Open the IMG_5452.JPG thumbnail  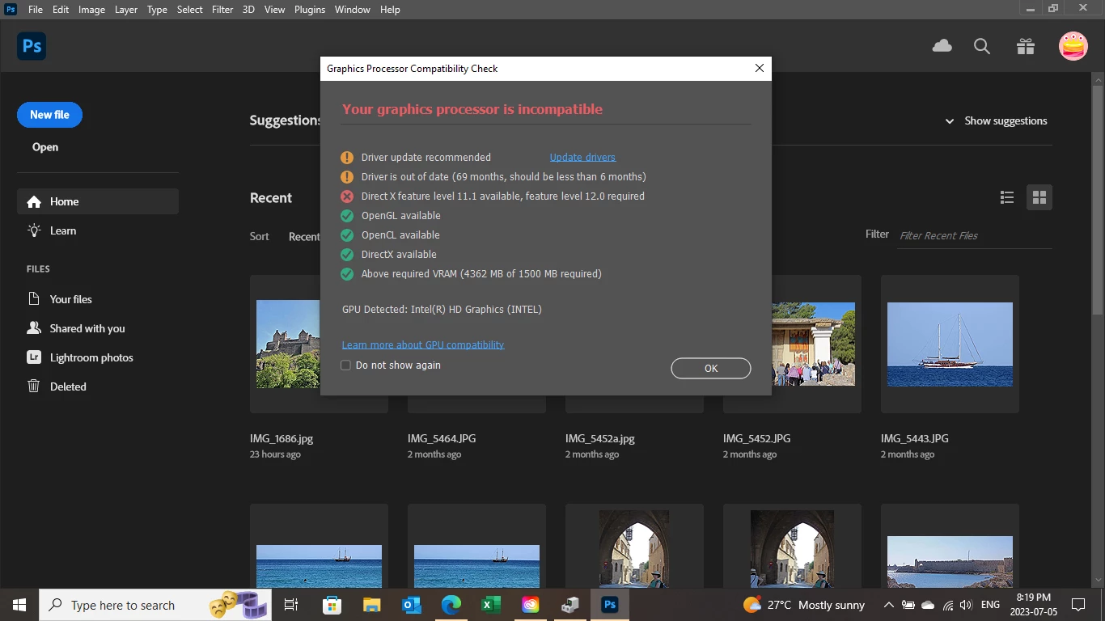coord(814,344)
